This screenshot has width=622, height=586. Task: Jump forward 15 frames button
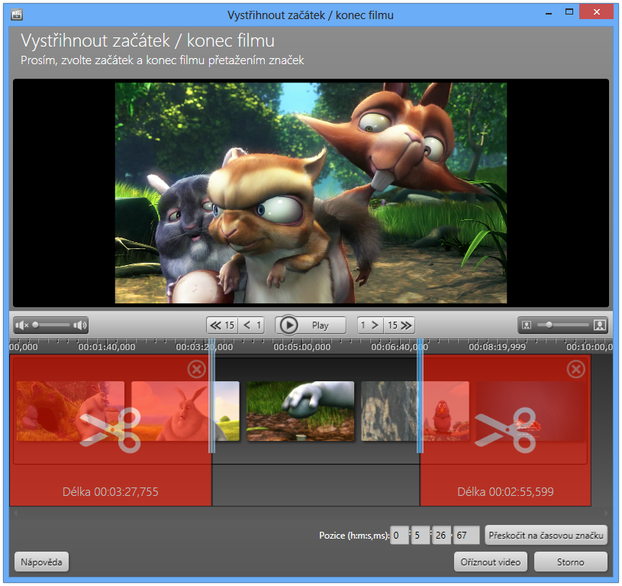coord(399,325)
